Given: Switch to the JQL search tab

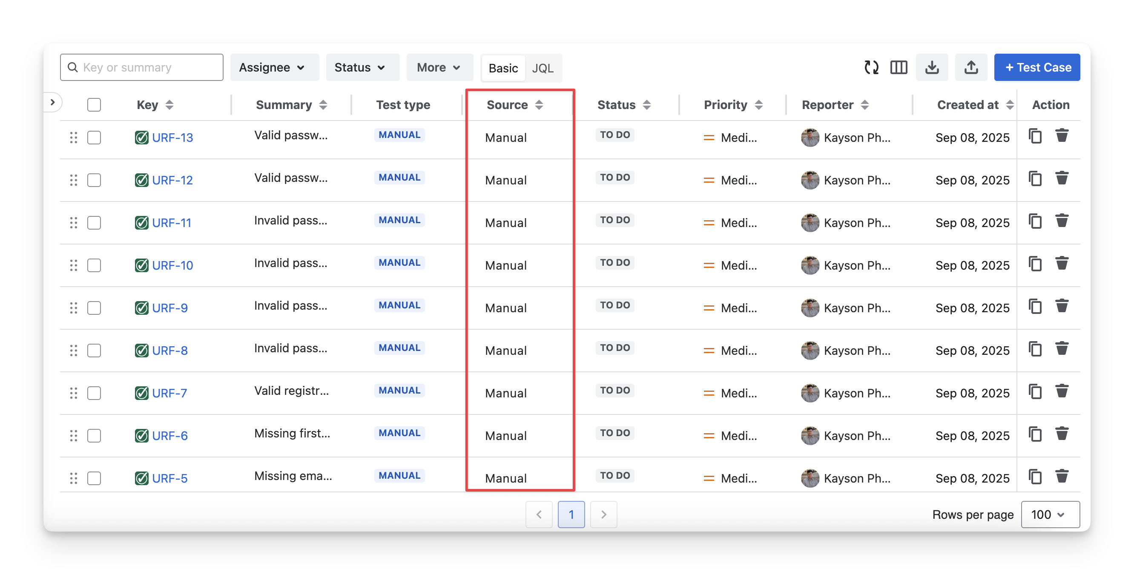Looking at the screenshot, I should 543,68.
